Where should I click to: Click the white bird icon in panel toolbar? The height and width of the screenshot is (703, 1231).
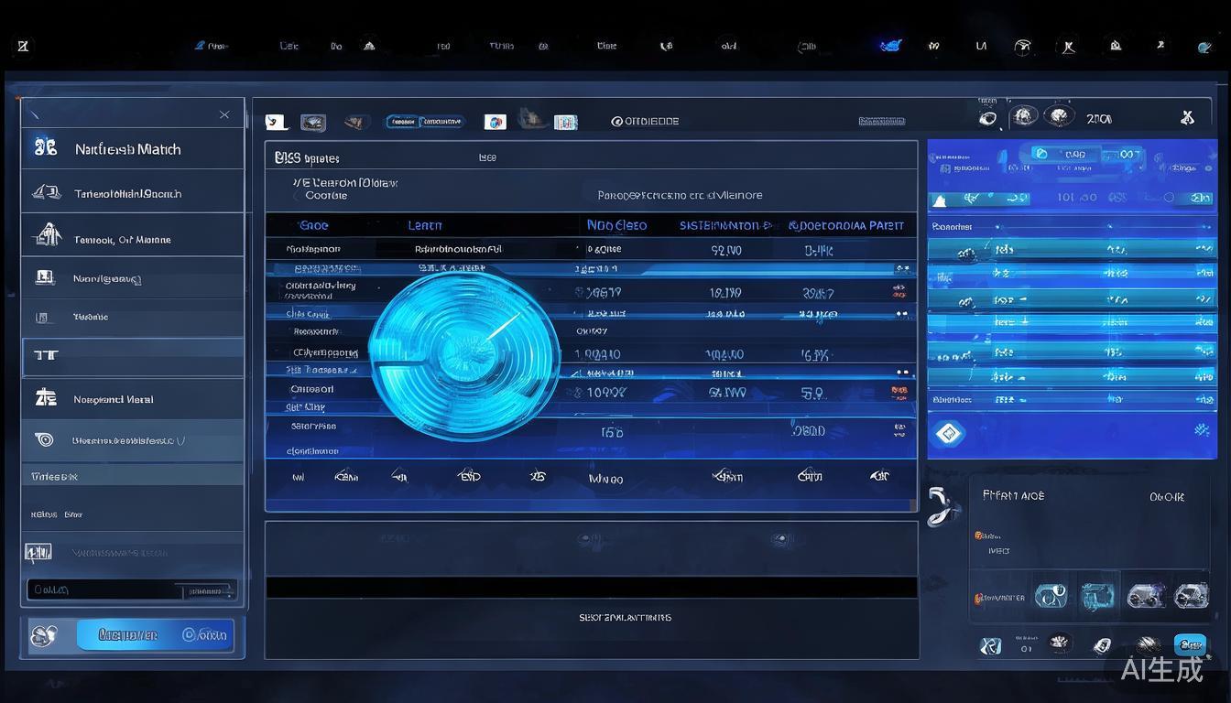276,122
